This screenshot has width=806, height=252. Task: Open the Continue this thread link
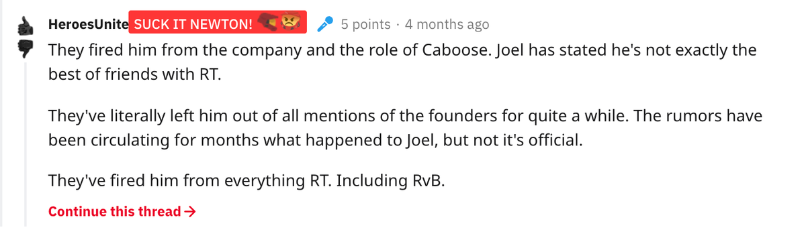coord(122,212)
